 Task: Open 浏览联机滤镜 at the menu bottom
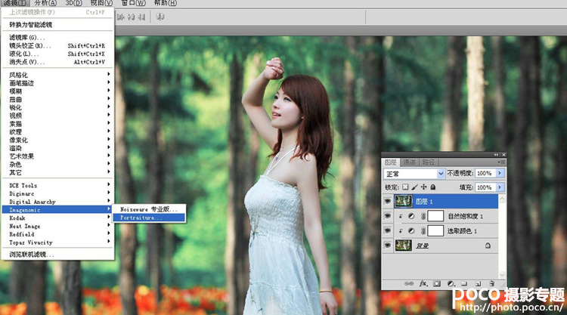[32, 255]
